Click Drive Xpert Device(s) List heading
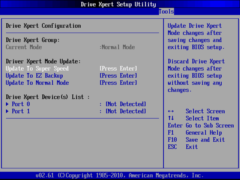 (48, 97)
